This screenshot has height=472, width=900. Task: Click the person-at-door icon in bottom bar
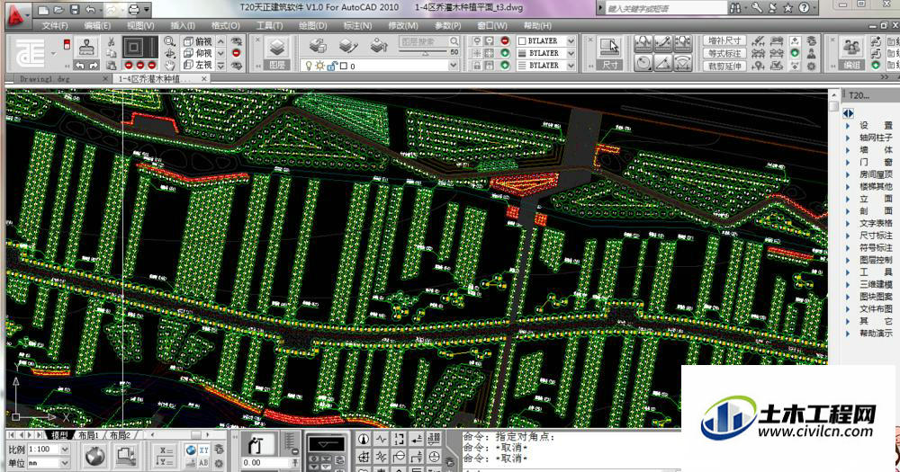(256, 445)
